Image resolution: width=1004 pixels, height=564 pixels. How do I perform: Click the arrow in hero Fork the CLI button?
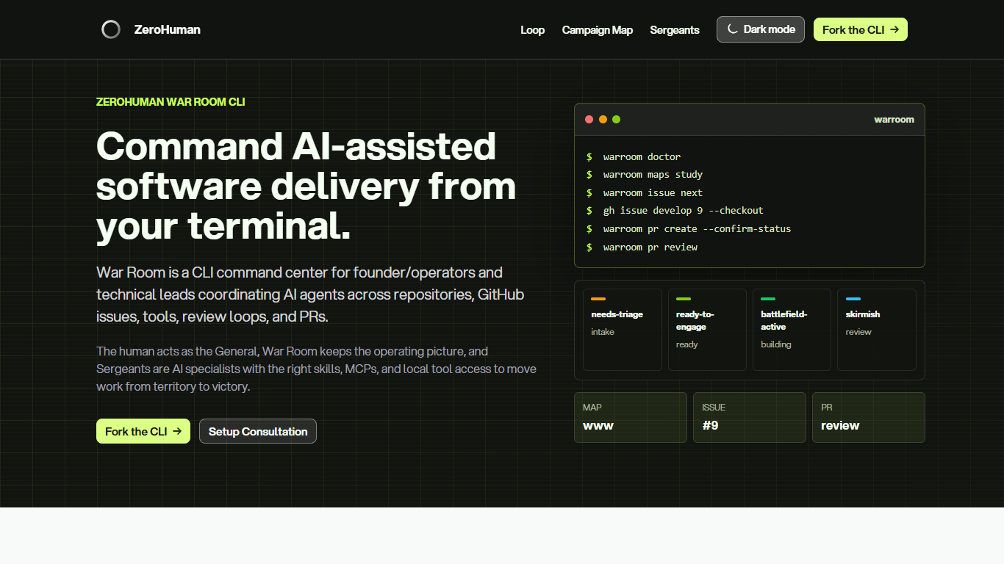point(176,431)
